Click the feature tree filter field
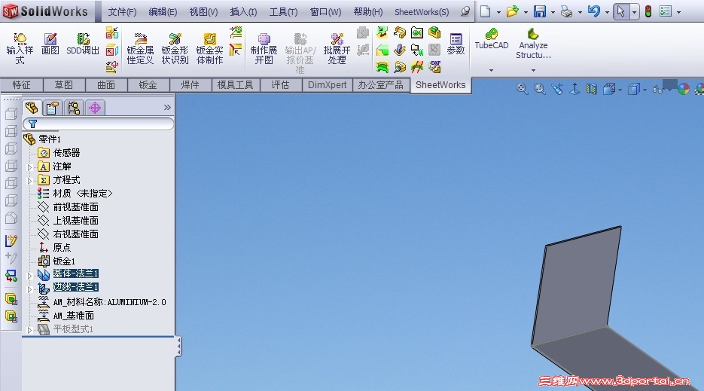Viewport: 704px width, 391px height. point(98,124)
